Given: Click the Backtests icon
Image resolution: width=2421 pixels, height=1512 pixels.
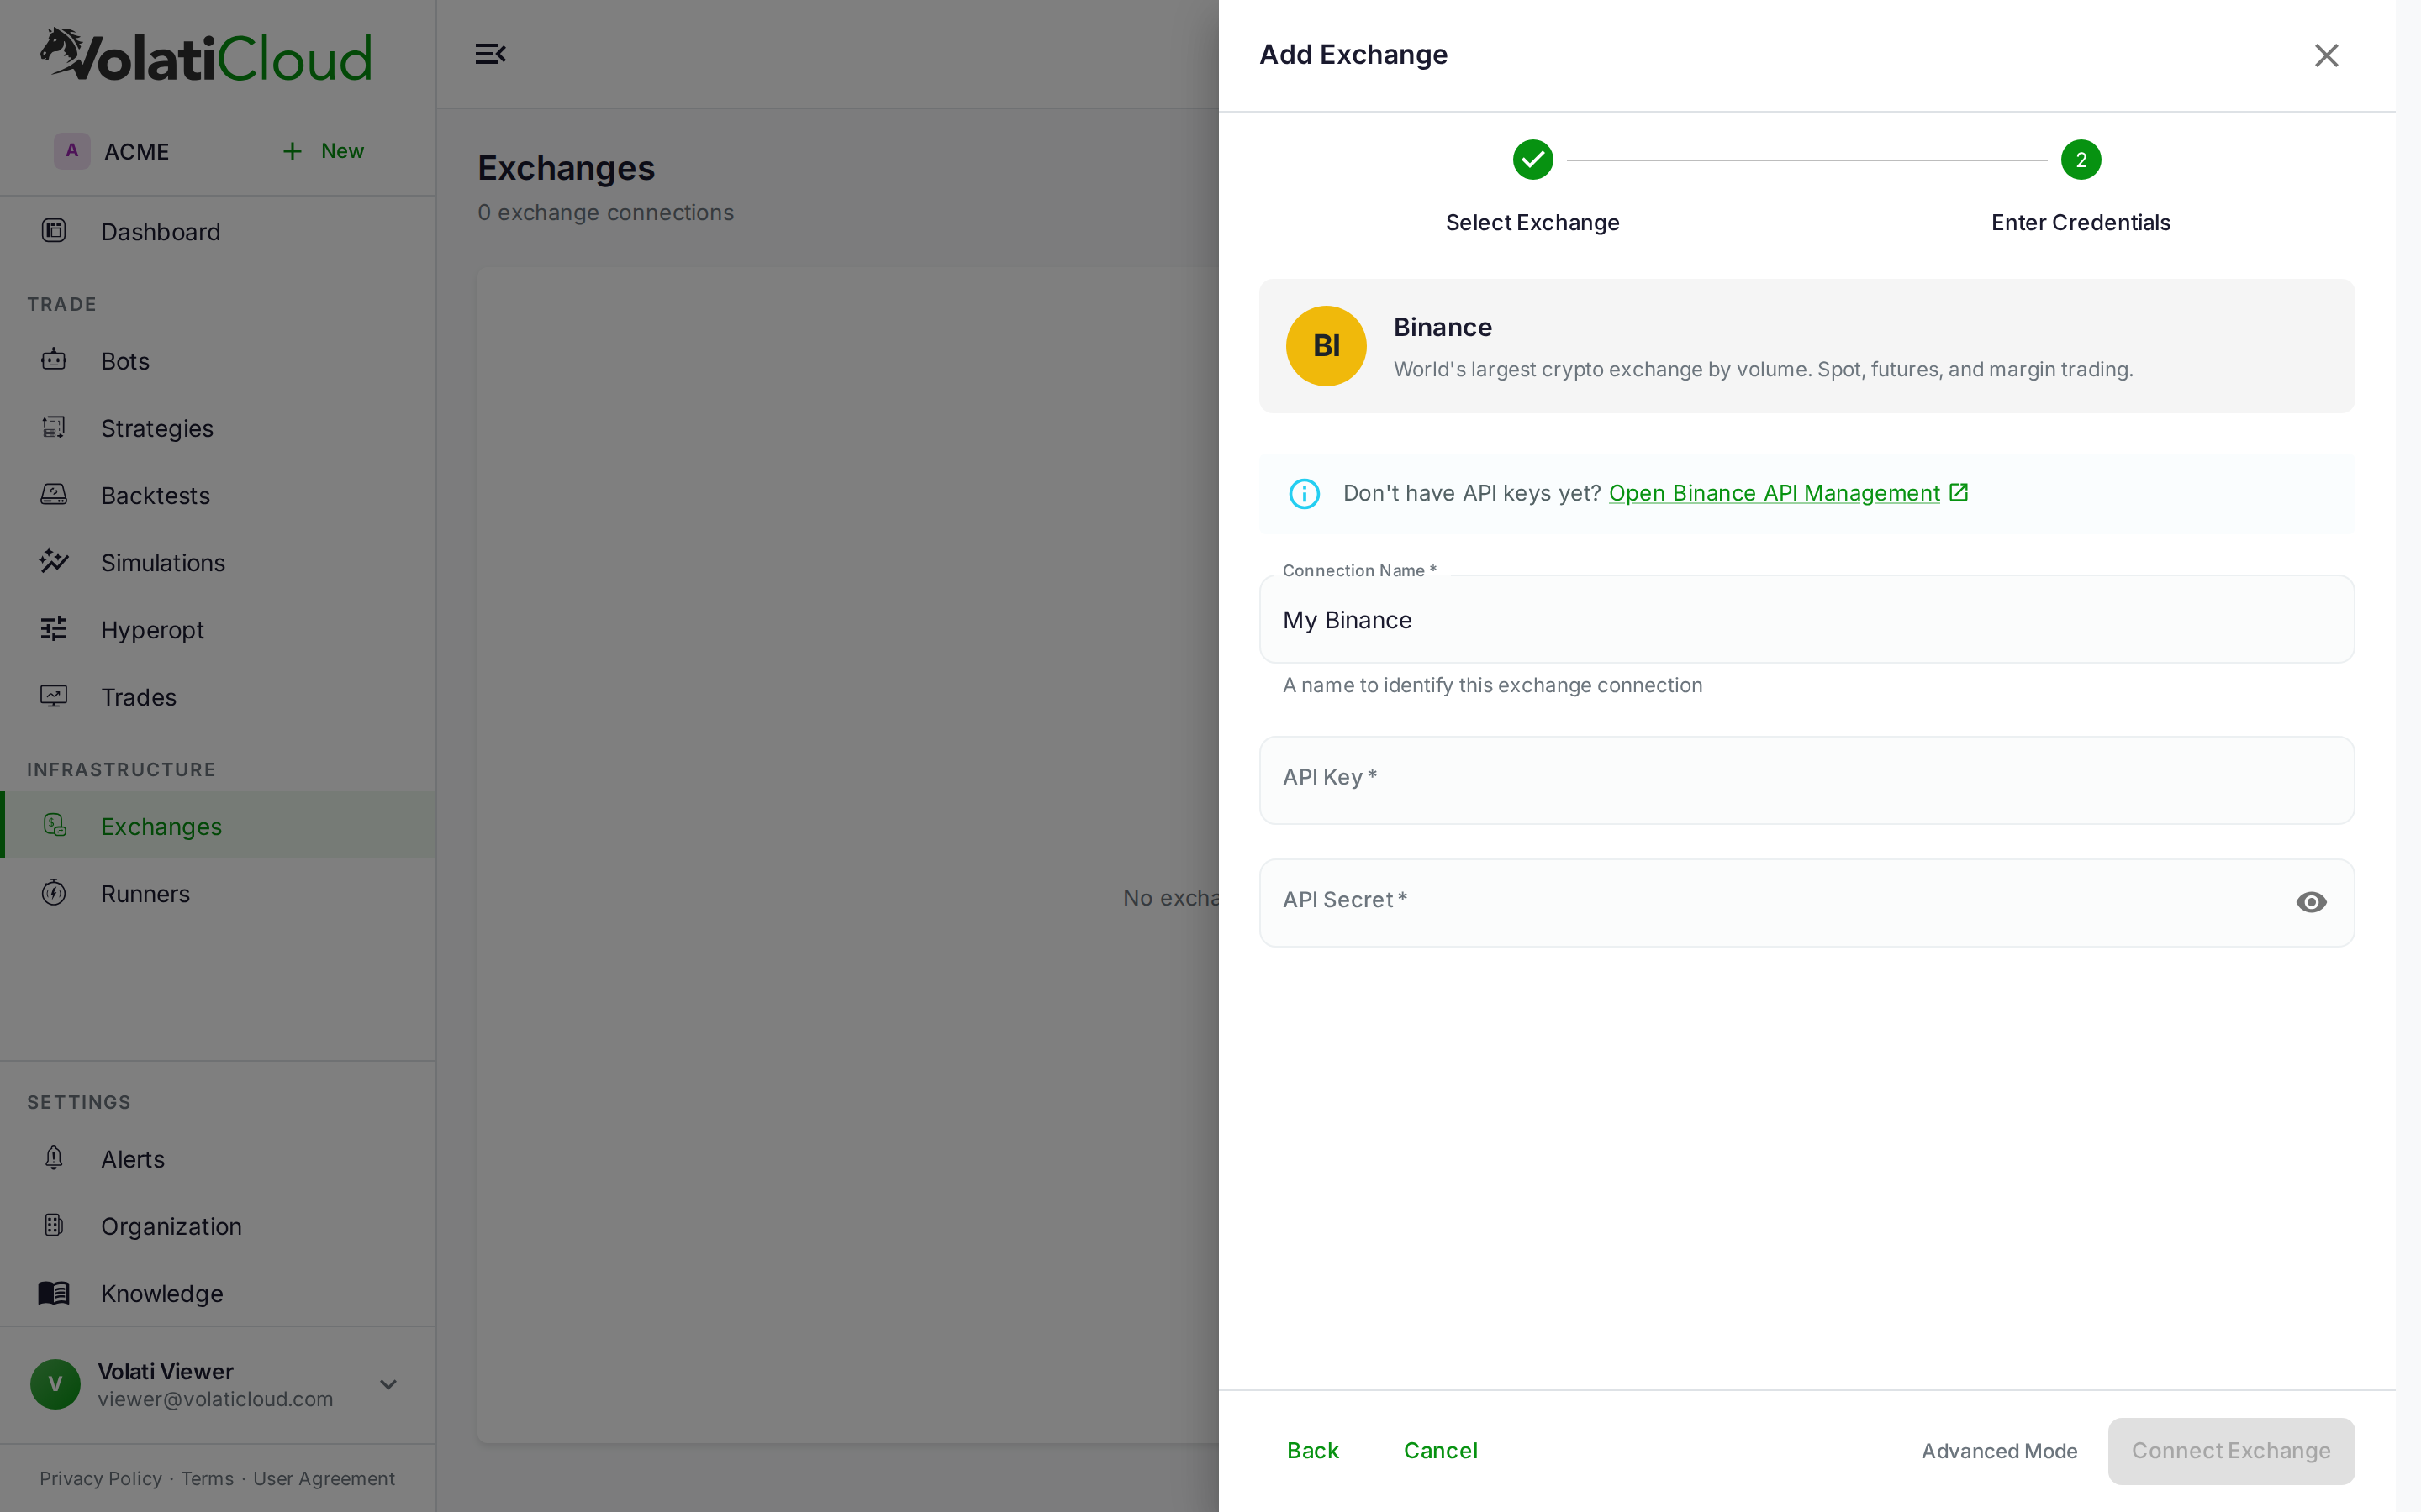Looking at the screenshot, I should (54, 495).
